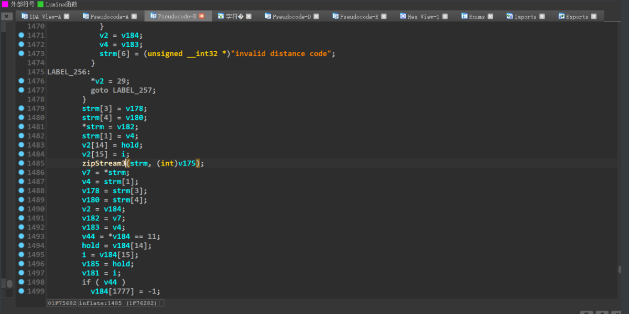
Task: Toggle breakpoint dot on line 1473
Action: 21,53
